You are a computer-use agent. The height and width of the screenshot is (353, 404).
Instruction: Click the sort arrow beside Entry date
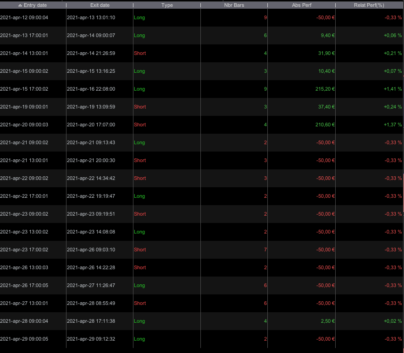click(x=20, y=5)
